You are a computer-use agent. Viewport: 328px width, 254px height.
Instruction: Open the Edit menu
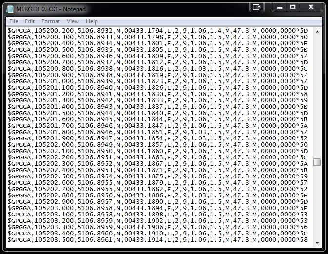(30, 21)
